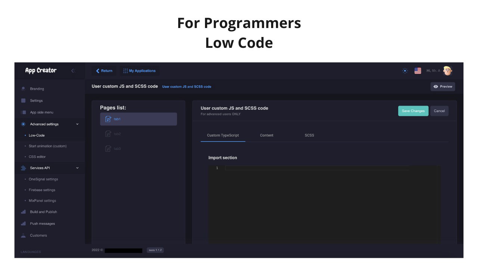Open the Customers sidebar icon
478x269 pixels.
coord(24,235)
